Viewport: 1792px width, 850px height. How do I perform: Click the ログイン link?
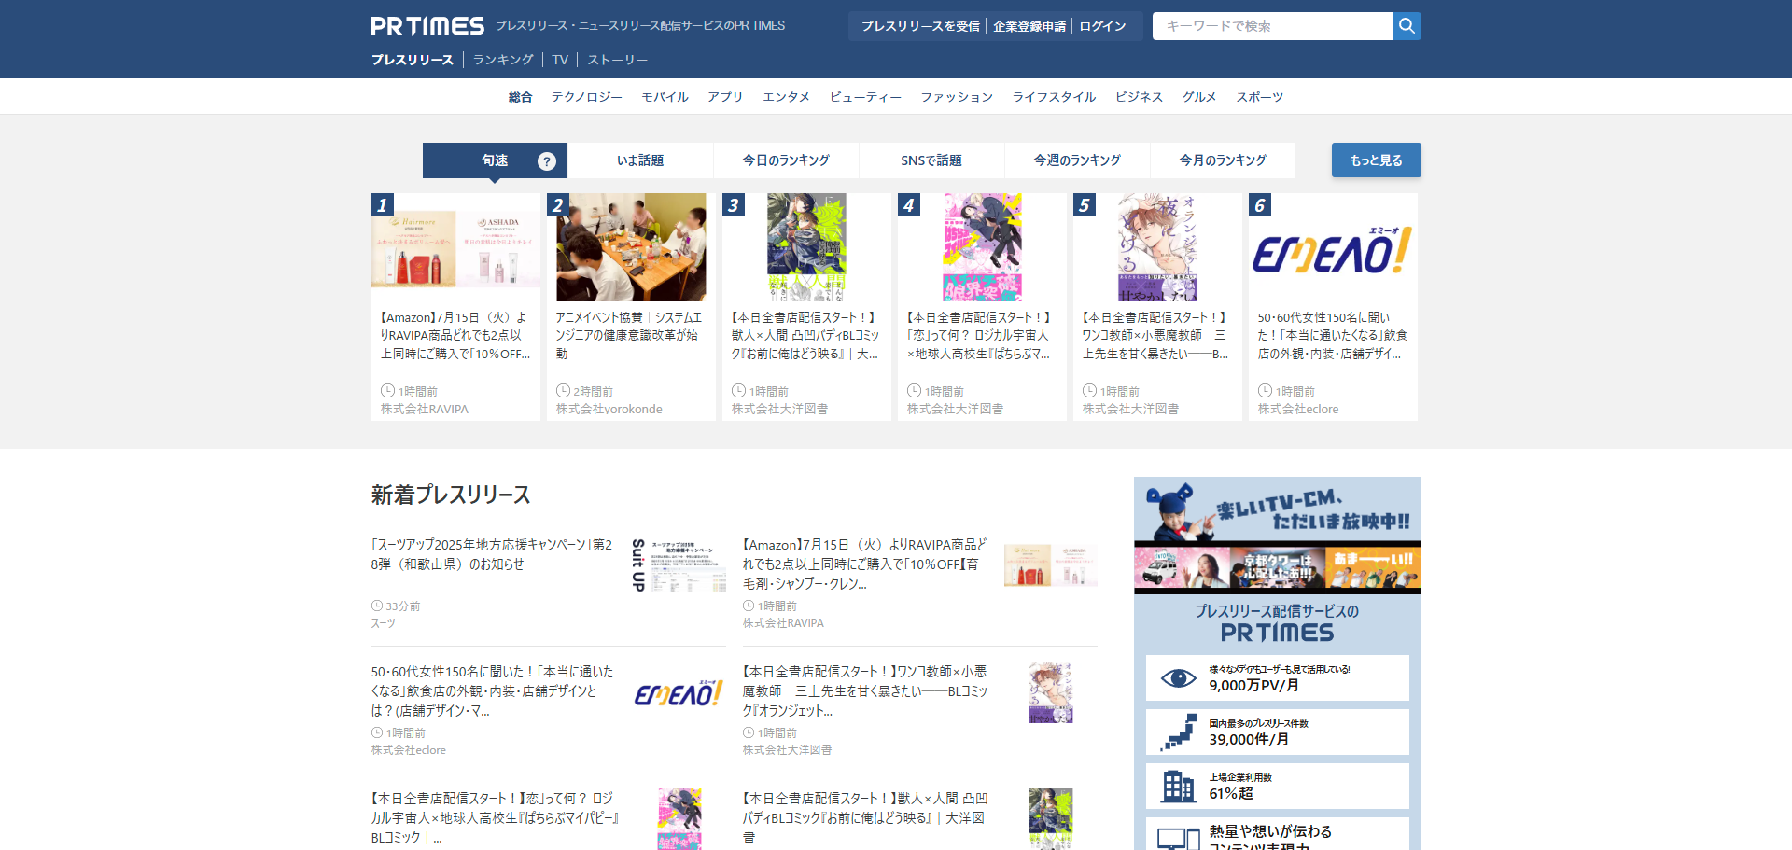1102,26
